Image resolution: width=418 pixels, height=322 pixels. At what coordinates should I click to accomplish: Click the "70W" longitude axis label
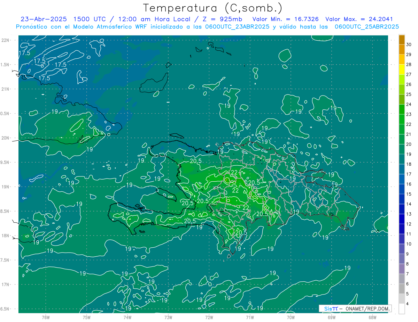[291, 317]
